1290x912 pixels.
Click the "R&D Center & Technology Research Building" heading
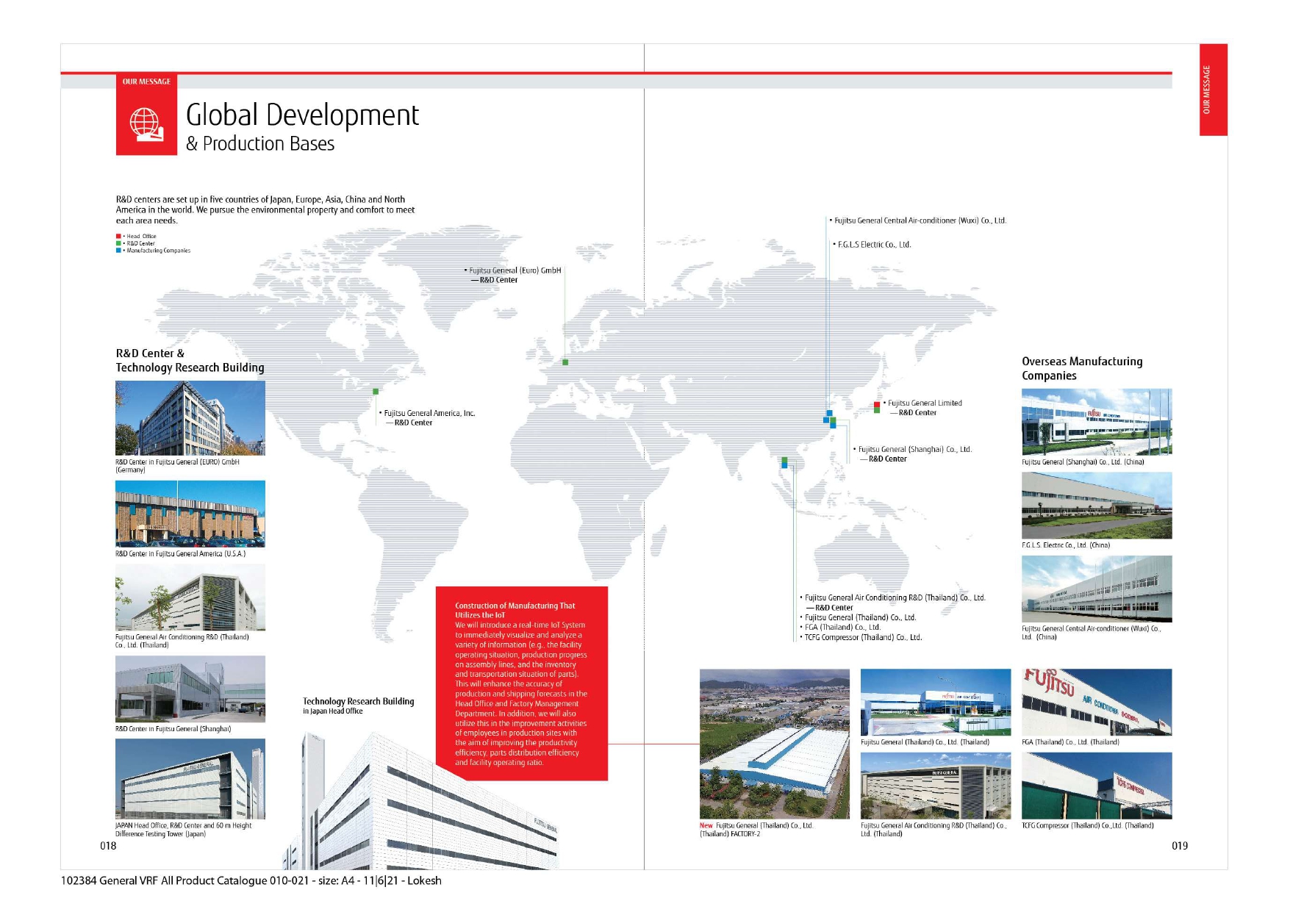tap(190, 361)
